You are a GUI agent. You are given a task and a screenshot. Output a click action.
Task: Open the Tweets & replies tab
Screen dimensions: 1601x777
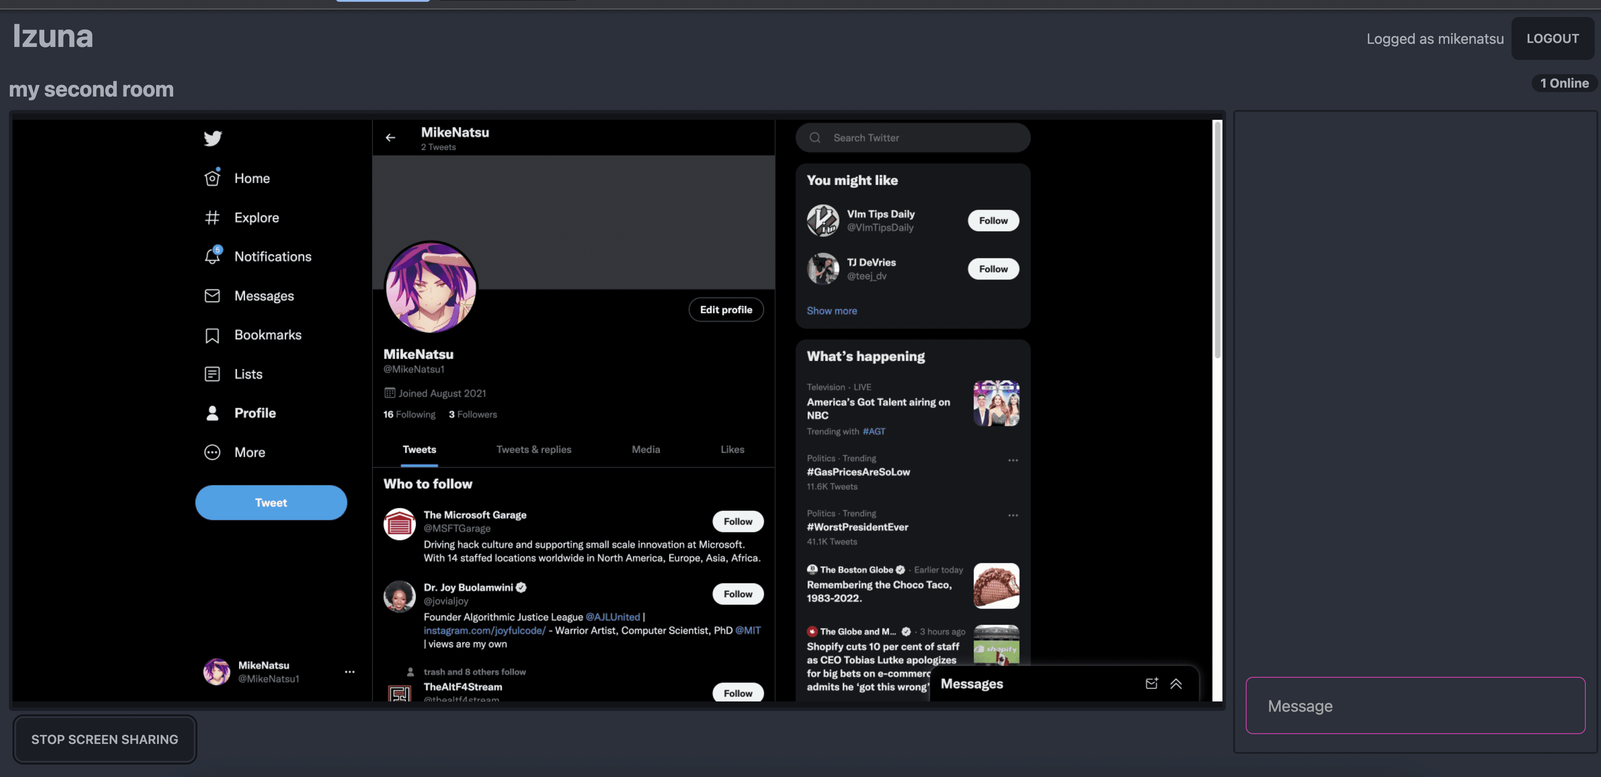coord(533,449)
